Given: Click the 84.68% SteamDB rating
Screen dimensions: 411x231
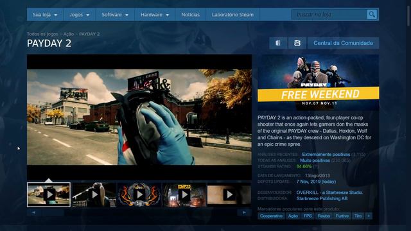Looking at the screenshot, I should pyautogui.click(x=304, y=167).
